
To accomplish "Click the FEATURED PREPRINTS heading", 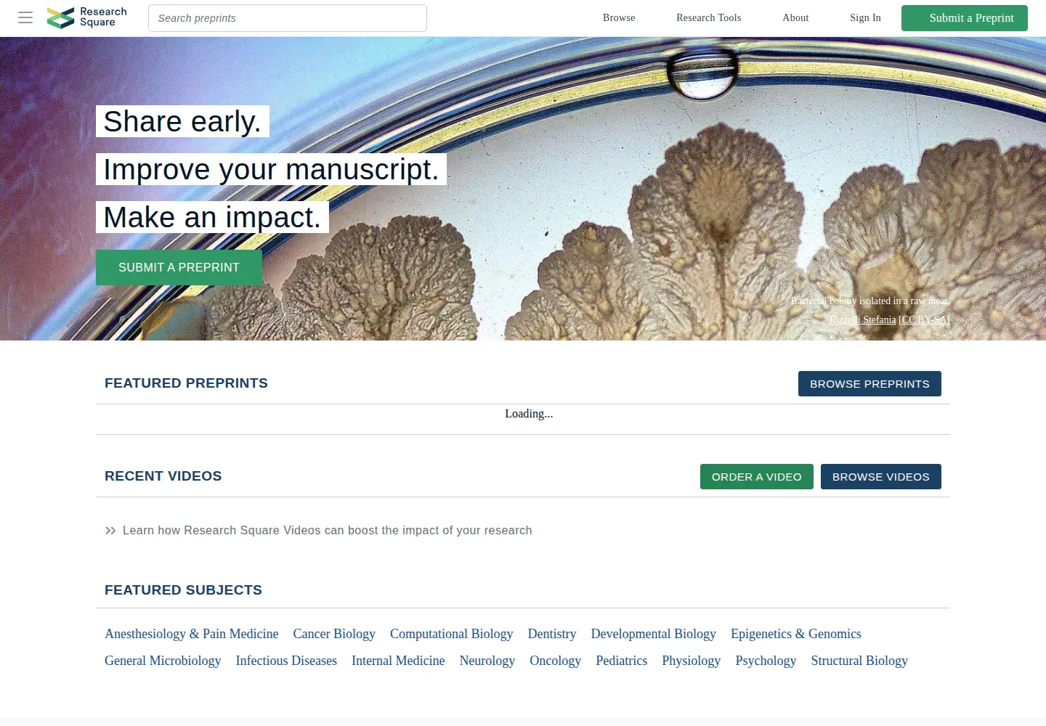I will point(186,383).
